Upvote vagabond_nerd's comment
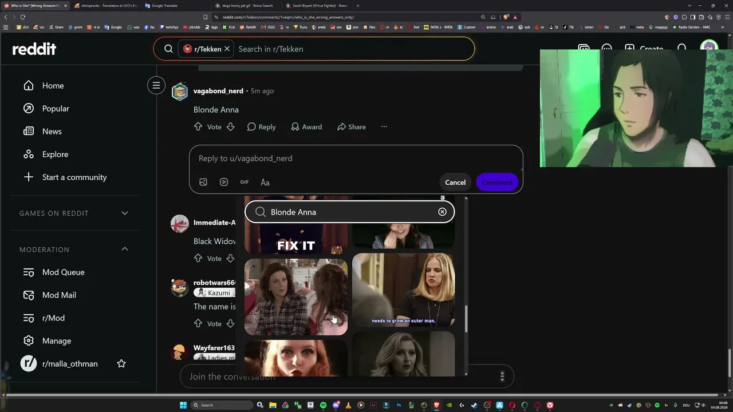 pyautogui.click(x=198, y=127)
